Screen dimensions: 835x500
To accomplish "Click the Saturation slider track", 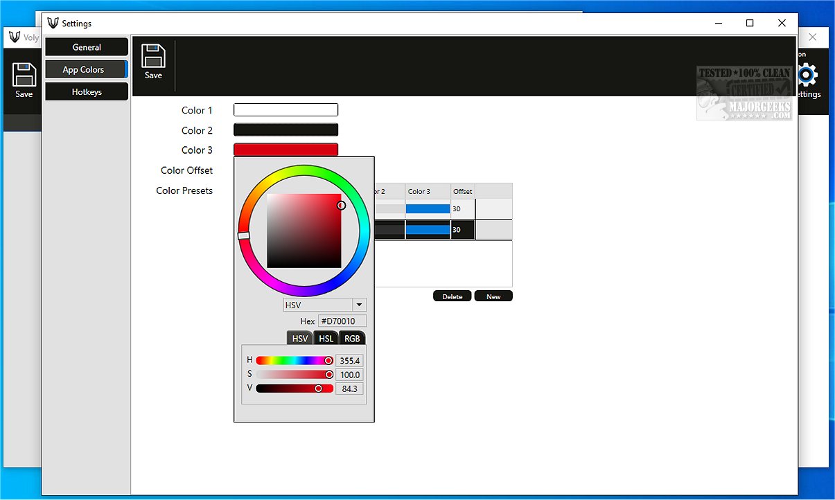I will click(295, 375).
